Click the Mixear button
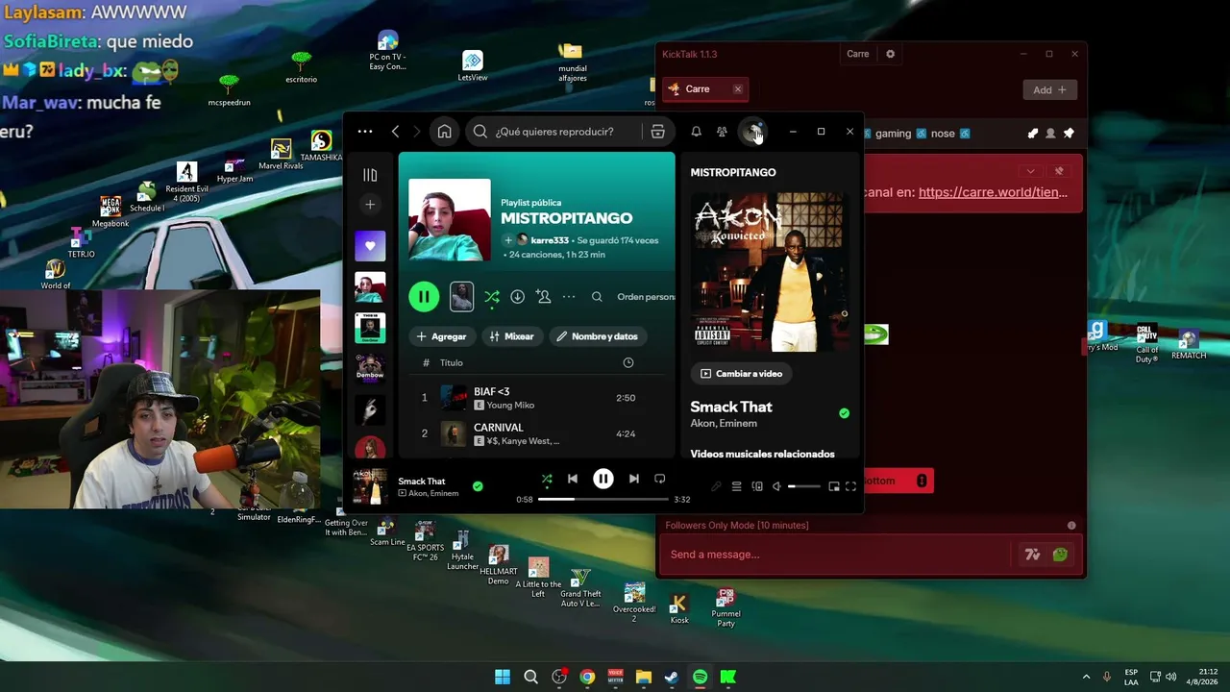1230x692 pixels. pos(511,336)
